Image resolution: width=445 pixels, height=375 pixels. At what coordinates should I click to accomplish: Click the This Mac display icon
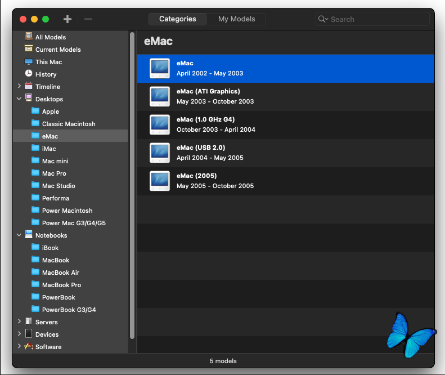click(29, 61)
